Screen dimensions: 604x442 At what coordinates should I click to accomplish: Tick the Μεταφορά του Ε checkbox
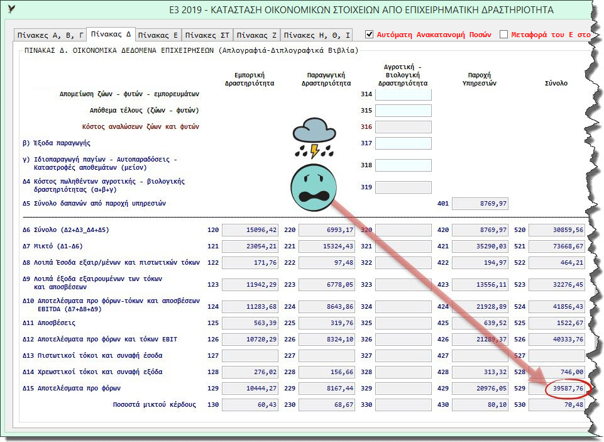pyautogui.click(x=503, y=35)
